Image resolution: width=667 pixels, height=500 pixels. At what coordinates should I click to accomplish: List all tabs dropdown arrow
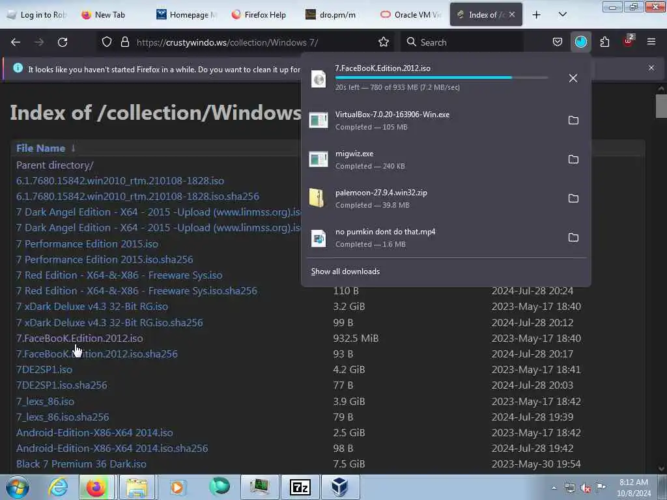click(x=562, y=14)
